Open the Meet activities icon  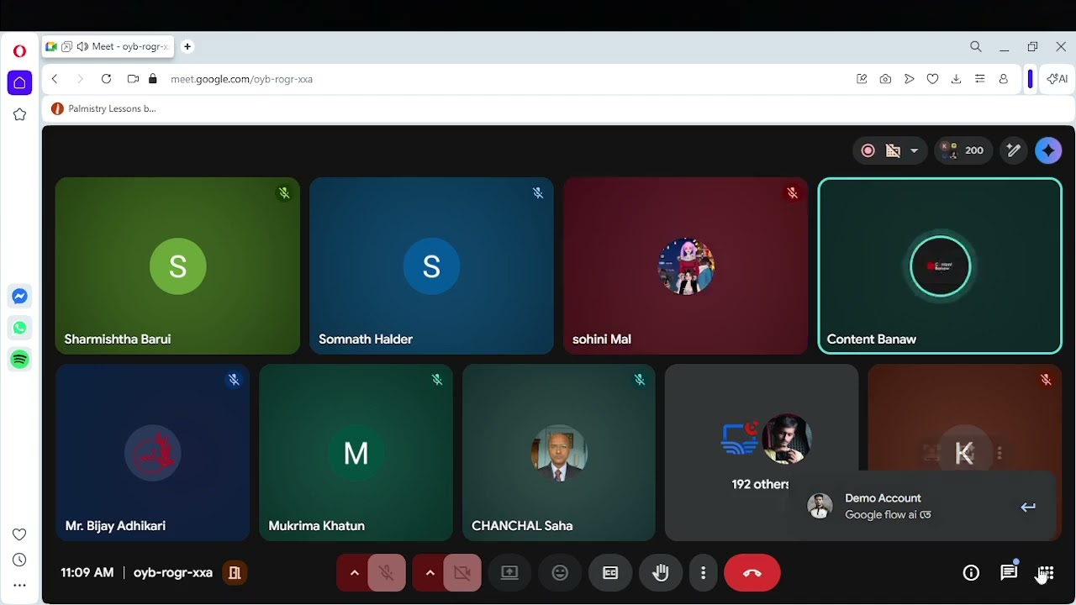[1046, 573]
